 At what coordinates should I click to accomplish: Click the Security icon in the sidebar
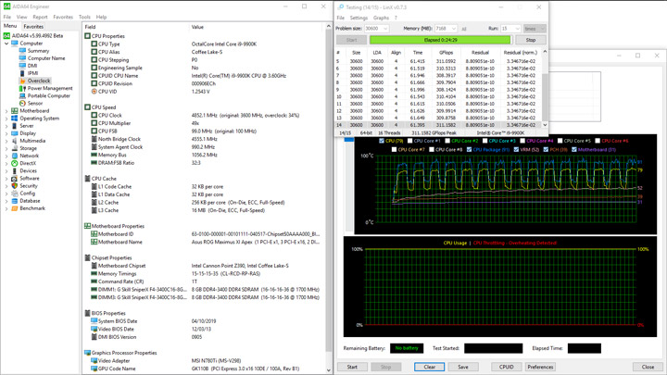point(15,185)
